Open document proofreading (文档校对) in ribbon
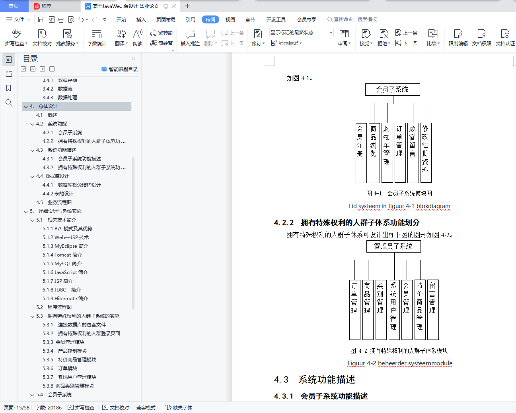 click(x=42, y=38)
